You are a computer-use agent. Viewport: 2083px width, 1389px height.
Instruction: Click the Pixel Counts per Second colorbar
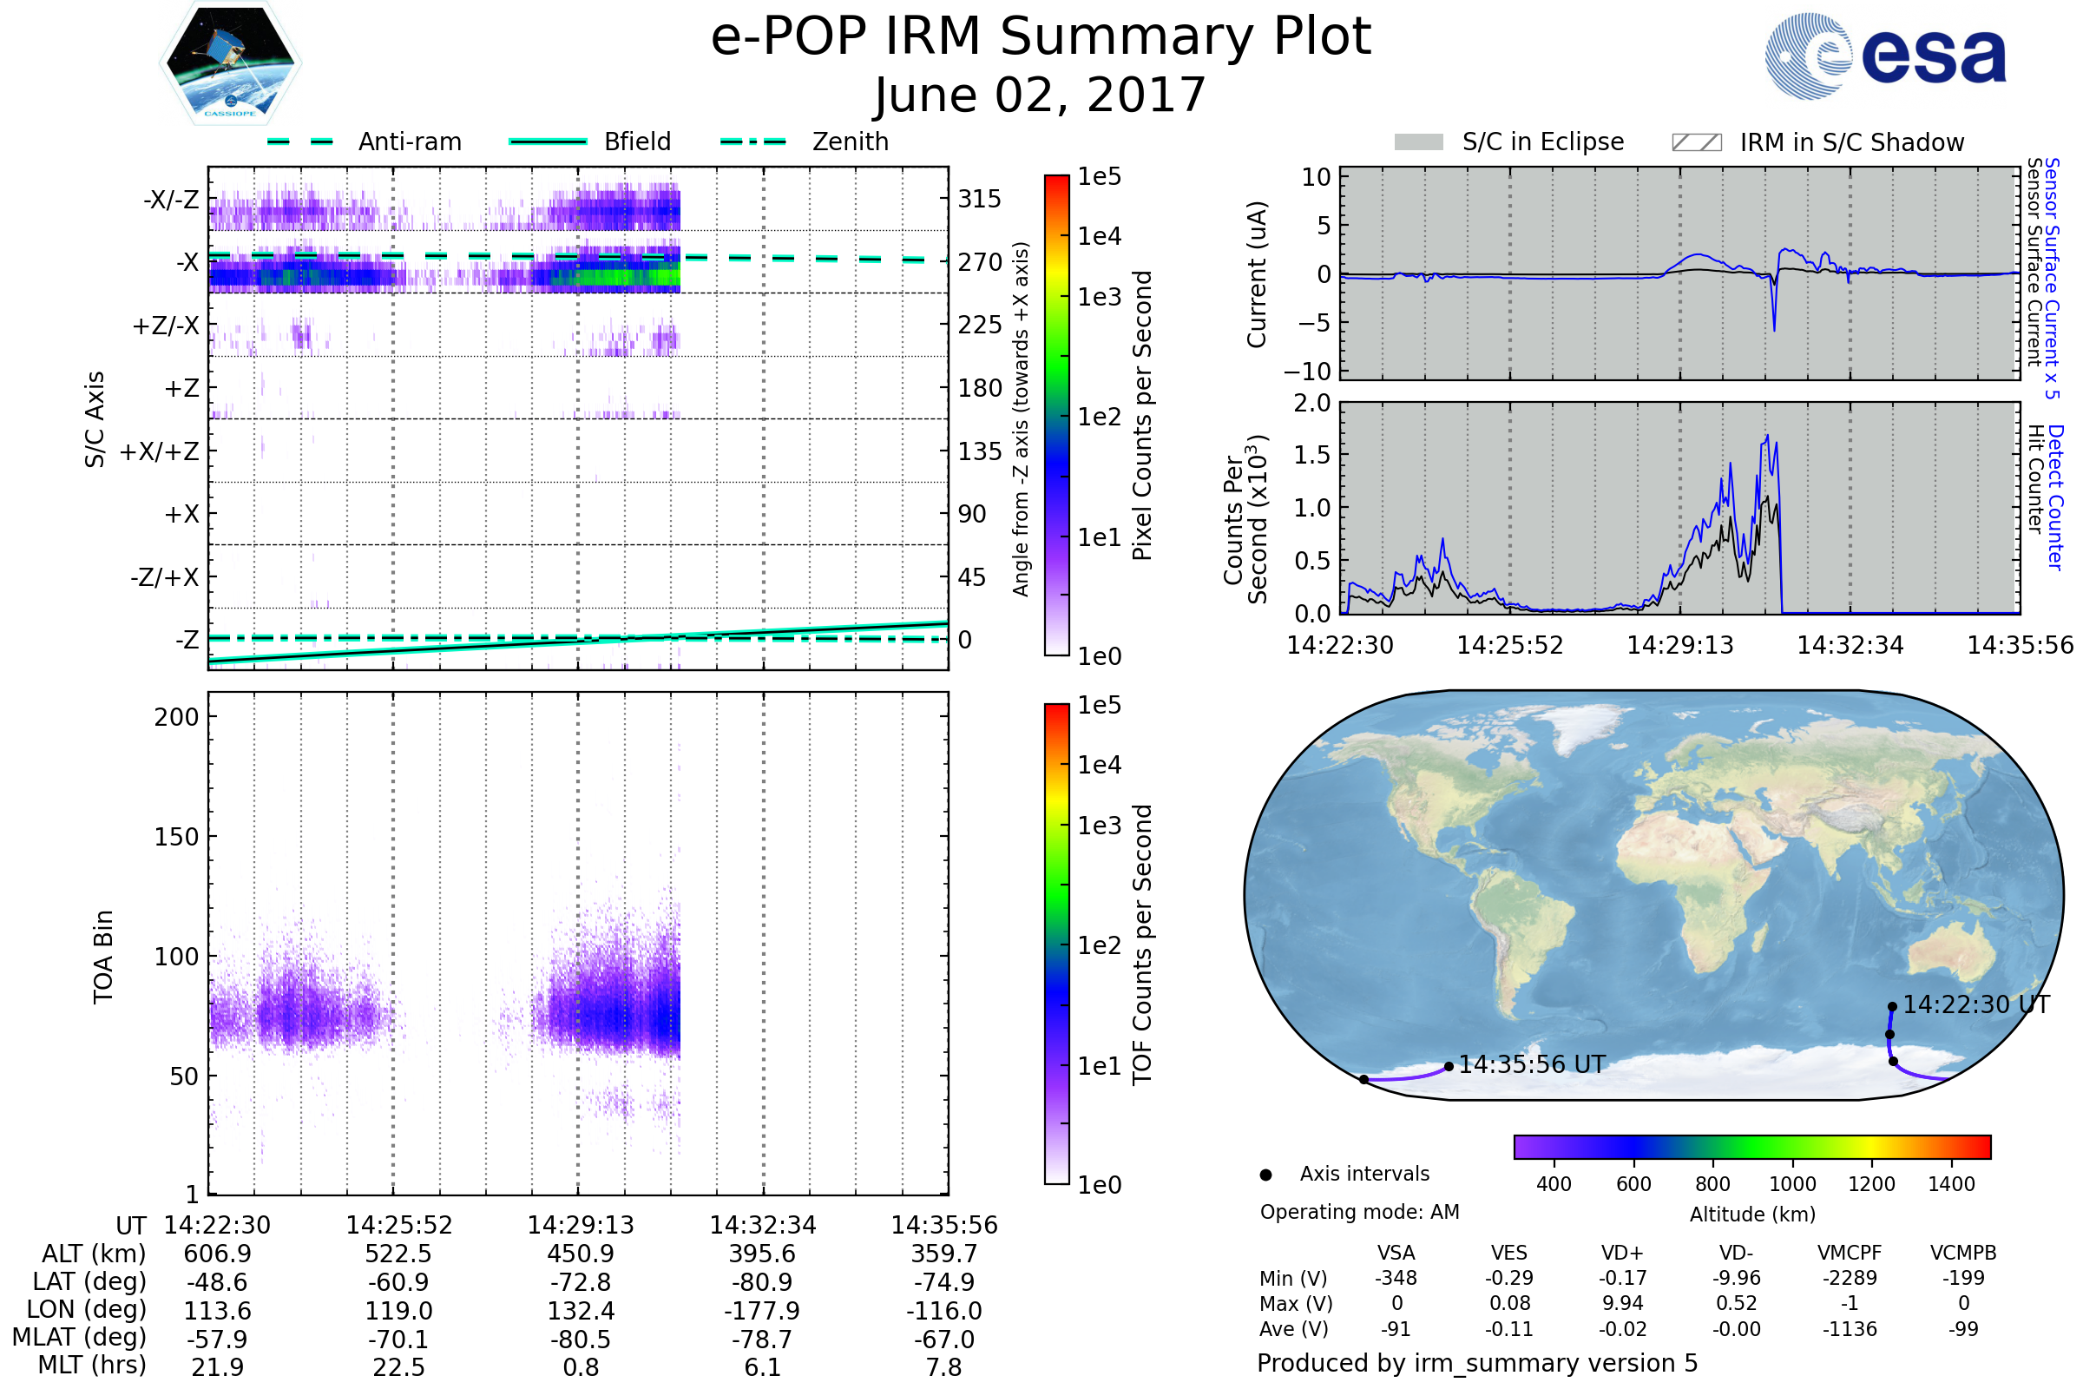click(1056, 415)
